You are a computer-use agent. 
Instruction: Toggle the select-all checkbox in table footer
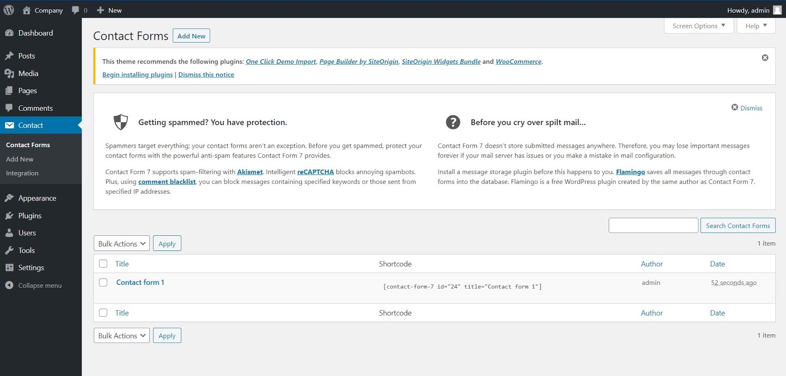click(103, 313)
